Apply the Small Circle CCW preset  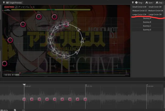click(139, 7)
